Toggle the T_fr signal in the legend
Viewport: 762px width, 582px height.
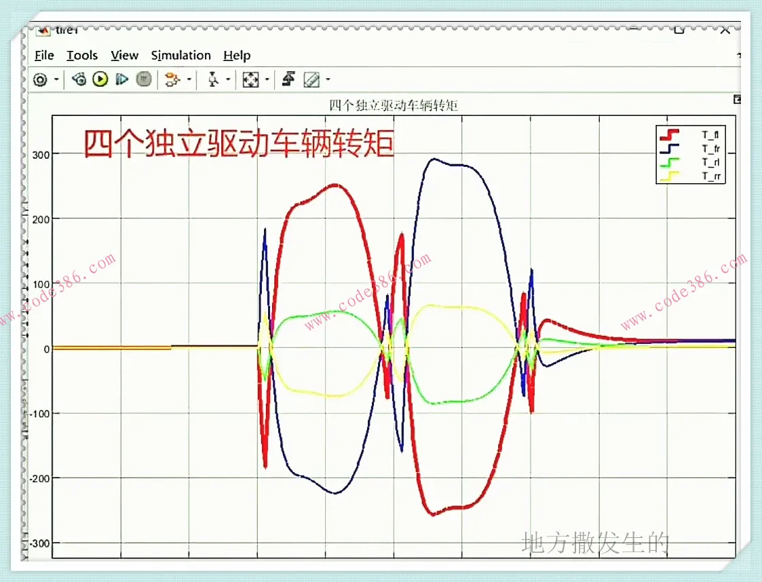click(710, 149)
